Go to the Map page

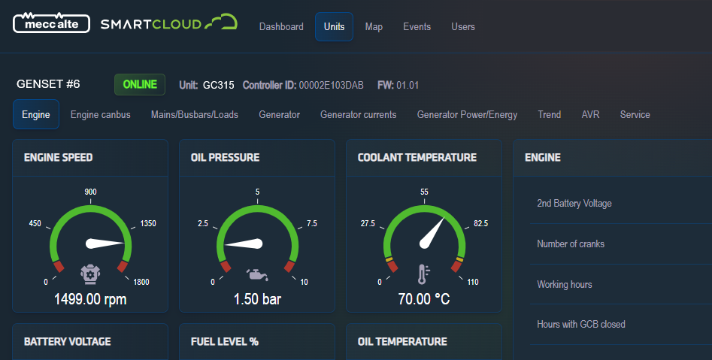click(x=374, y=27)
